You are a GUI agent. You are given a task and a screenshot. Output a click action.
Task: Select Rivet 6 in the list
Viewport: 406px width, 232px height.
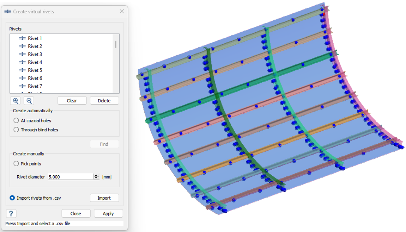(x=35, y=78)
